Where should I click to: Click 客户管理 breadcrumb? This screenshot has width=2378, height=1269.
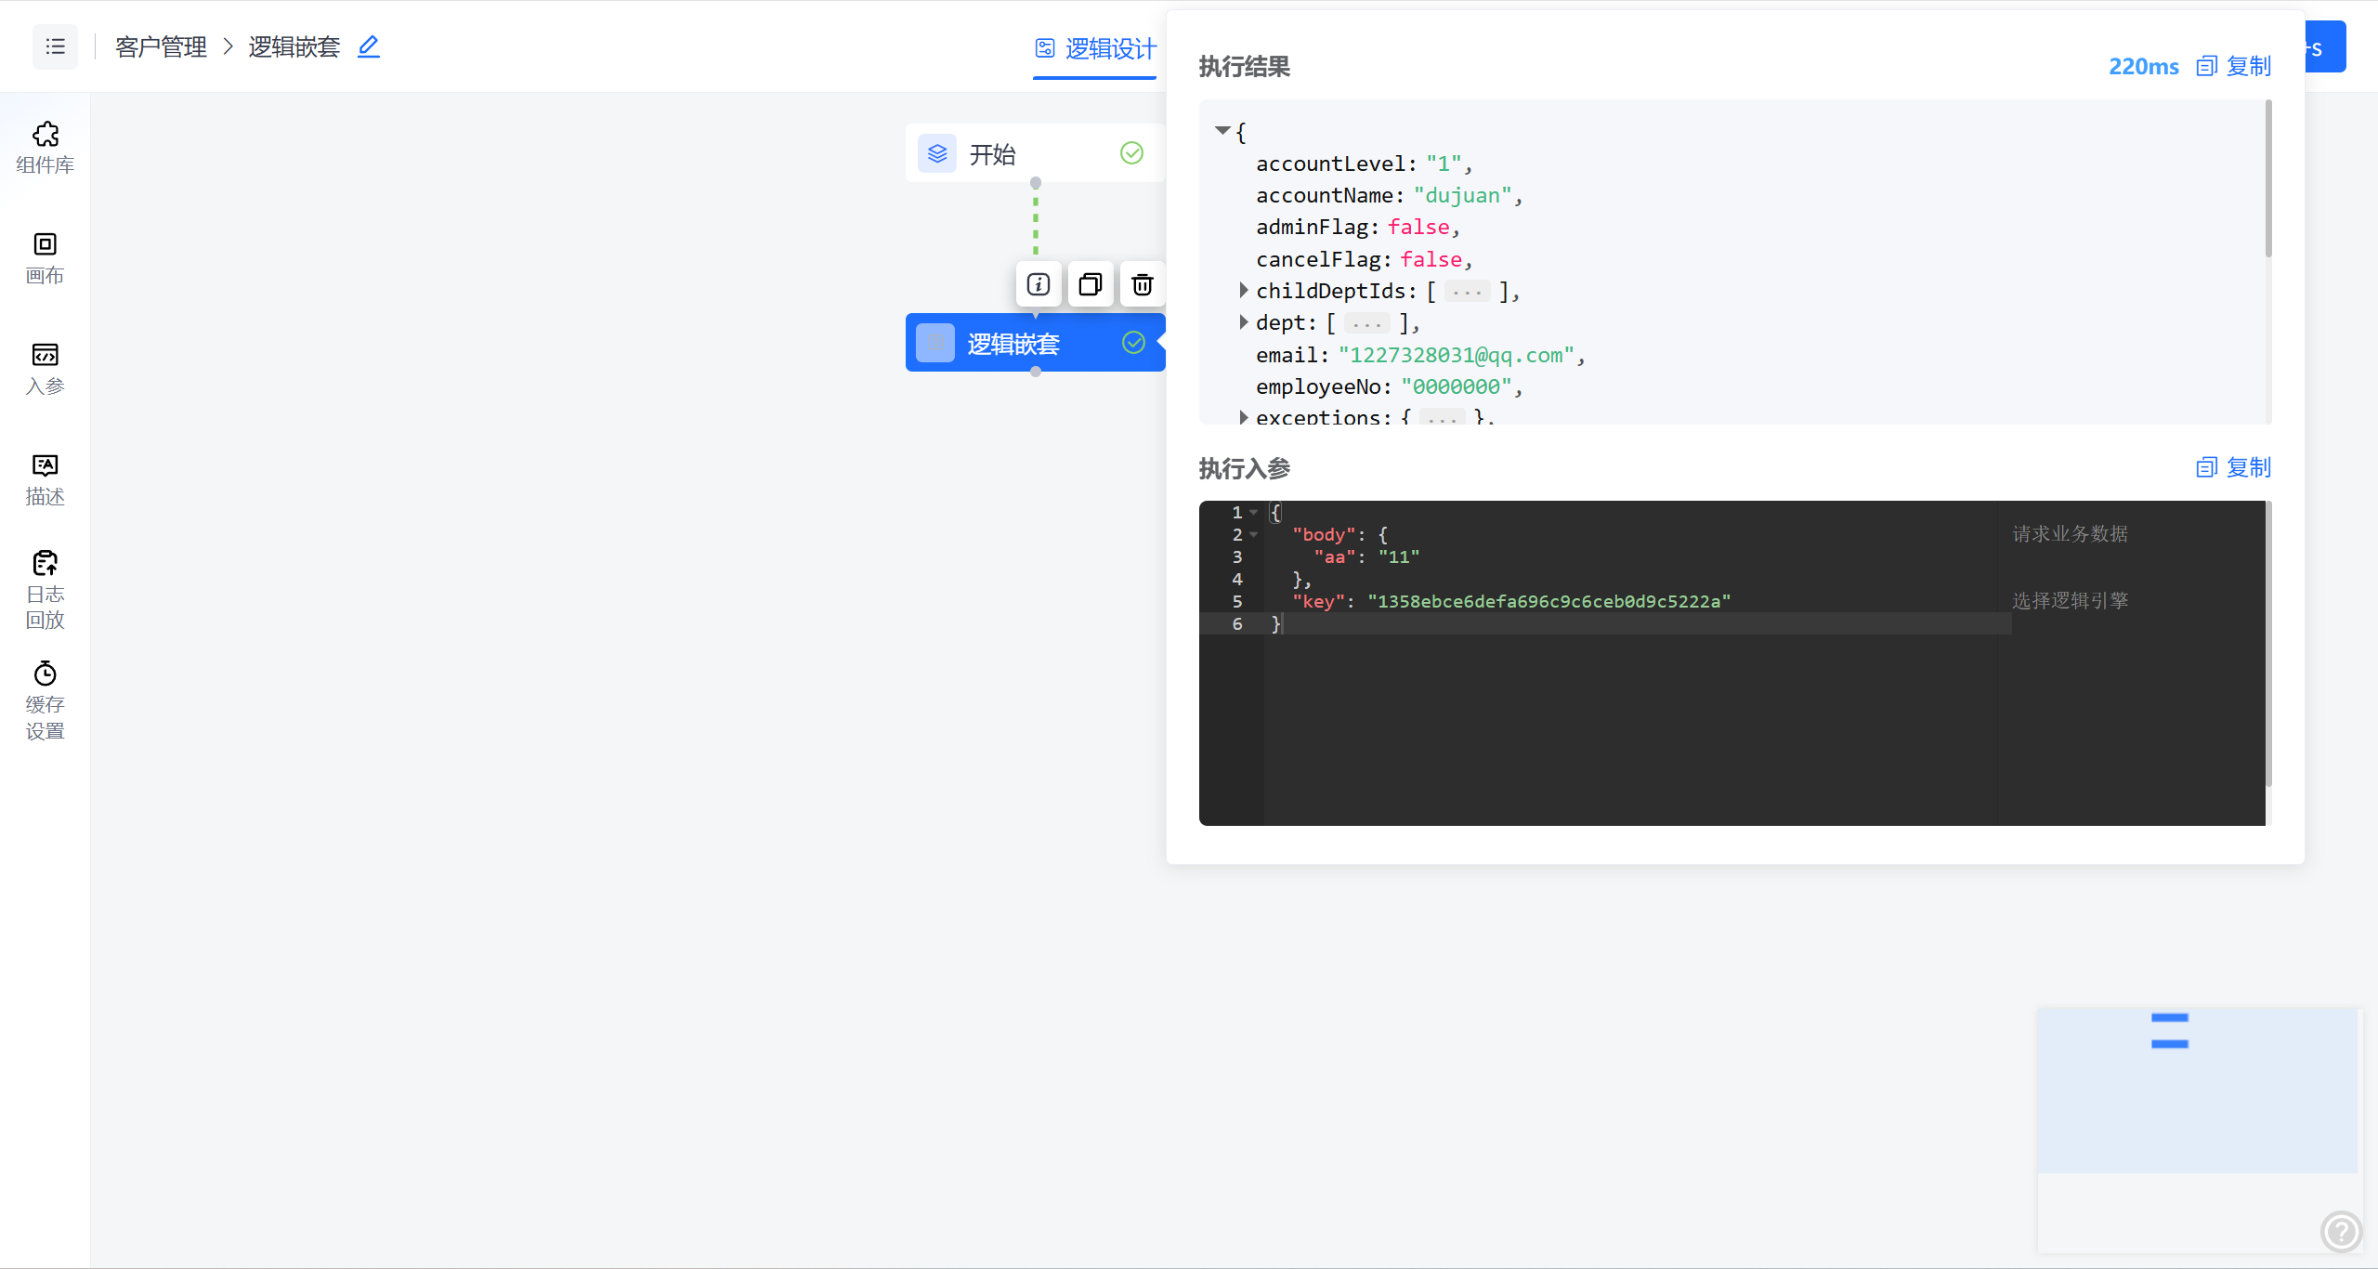tap(161, 46)
